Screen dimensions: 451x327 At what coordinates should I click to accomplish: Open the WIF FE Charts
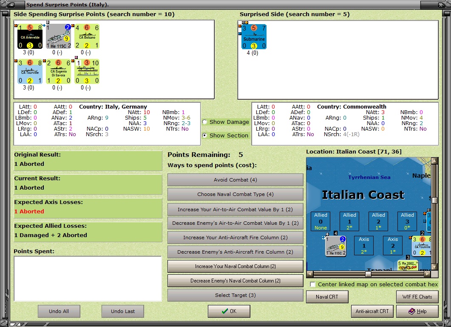[417, 297]
